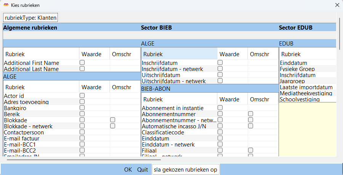Tick the Waarde box for E-mail factuur
Screen dimensions: 343x175
[x=82, y=138]
